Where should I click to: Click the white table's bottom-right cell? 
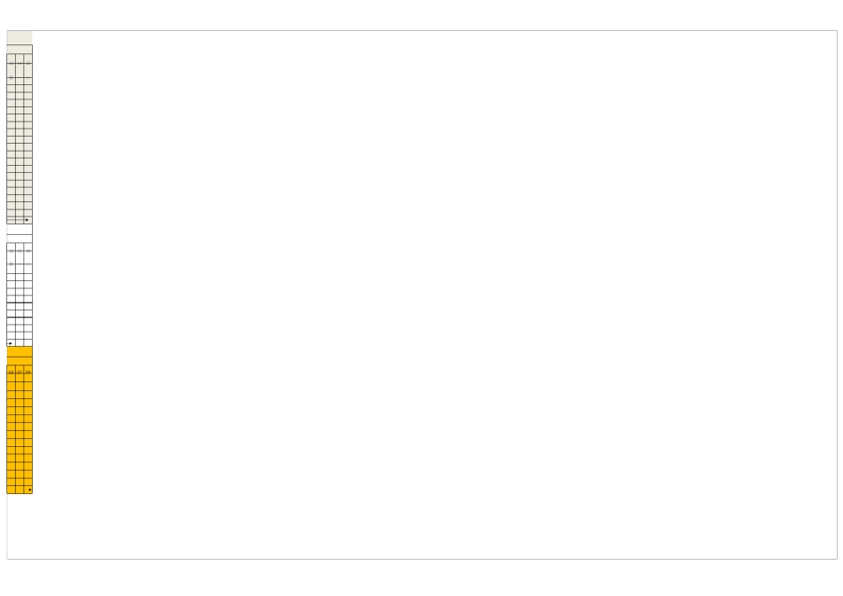[28, 342]
